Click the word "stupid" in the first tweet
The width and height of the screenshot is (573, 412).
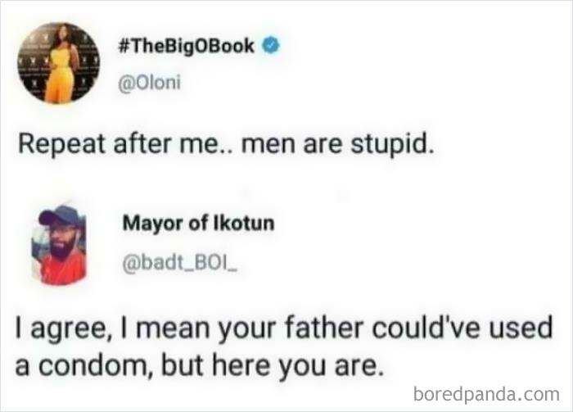point(390,144)
